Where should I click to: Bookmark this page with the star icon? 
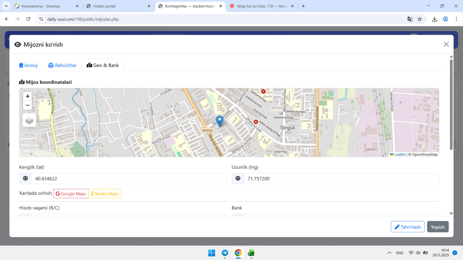click(420, 19)
